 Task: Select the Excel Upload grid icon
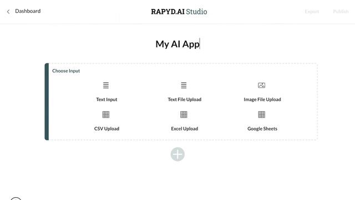pos(184,114)
